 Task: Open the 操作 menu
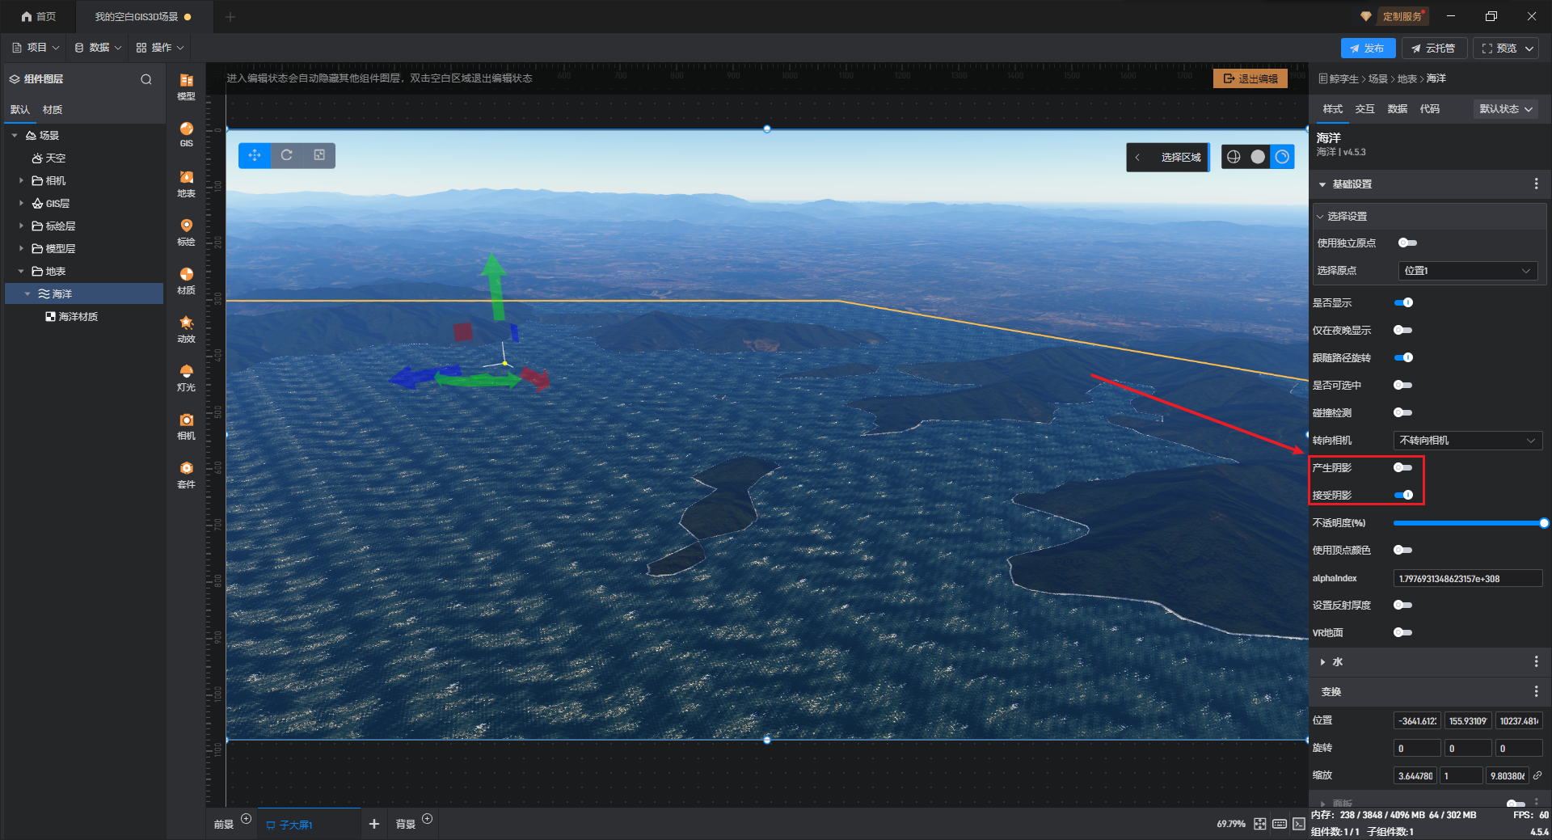tap(160, 48)
